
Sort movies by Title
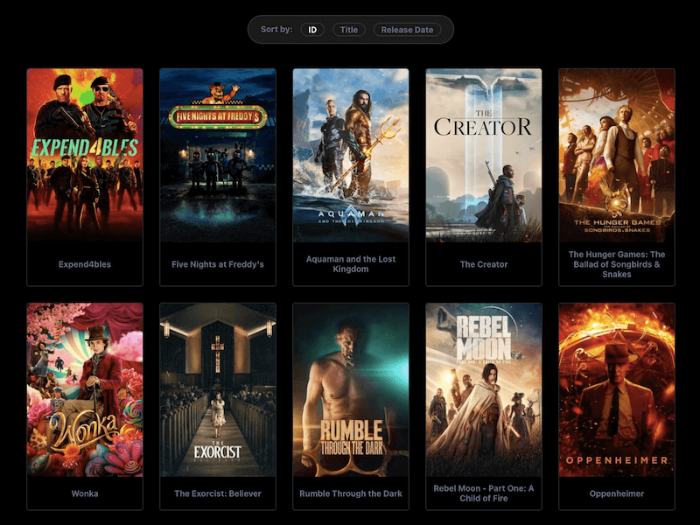[348, 30]
